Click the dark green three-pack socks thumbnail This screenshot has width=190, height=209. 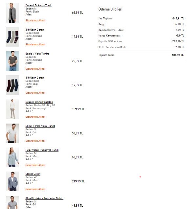click(x=12, y=85)
